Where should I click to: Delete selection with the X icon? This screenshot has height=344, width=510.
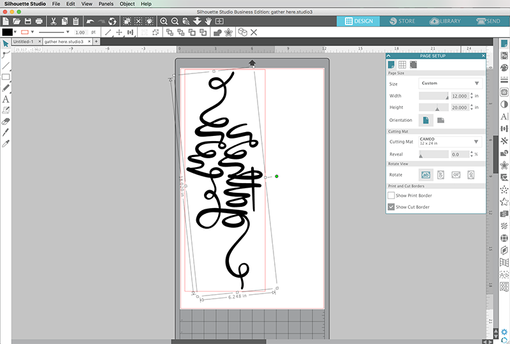[x=254, y=33]
